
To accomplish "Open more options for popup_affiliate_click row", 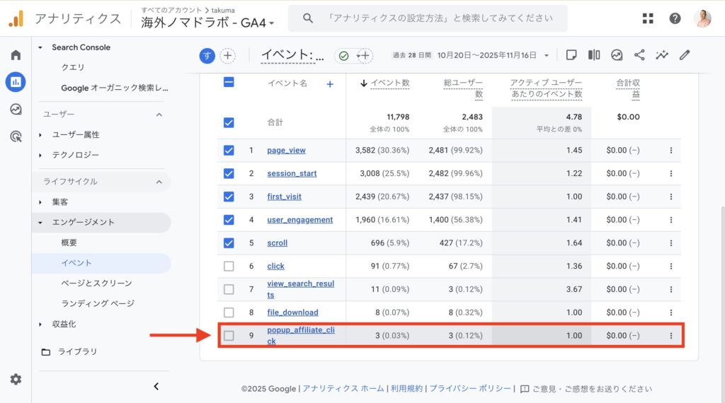I will pos(671,336).
